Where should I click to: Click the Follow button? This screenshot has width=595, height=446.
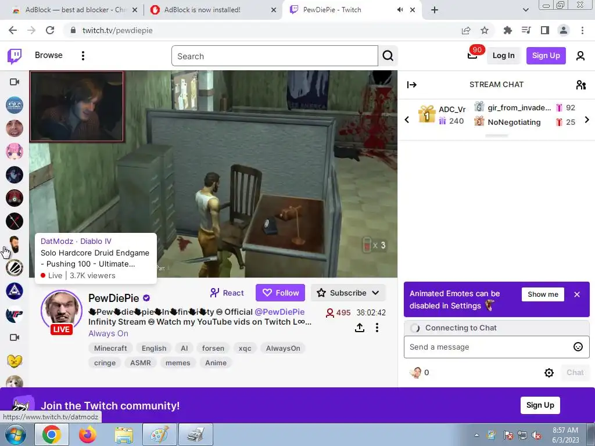280,293
